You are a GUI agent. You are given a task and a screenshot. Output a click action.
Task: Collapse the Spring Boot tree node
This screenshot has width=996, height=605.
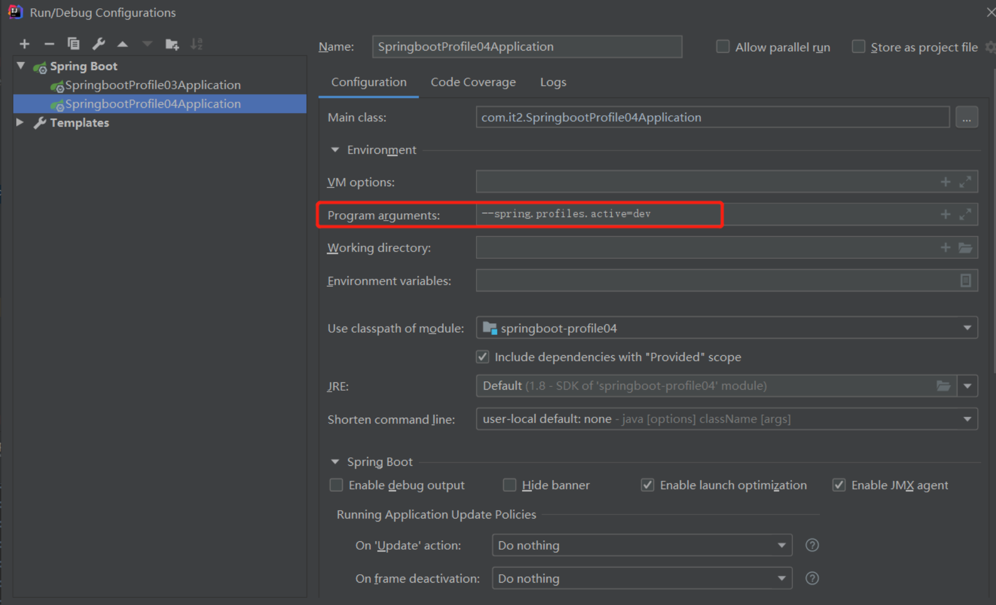point(21,66)
